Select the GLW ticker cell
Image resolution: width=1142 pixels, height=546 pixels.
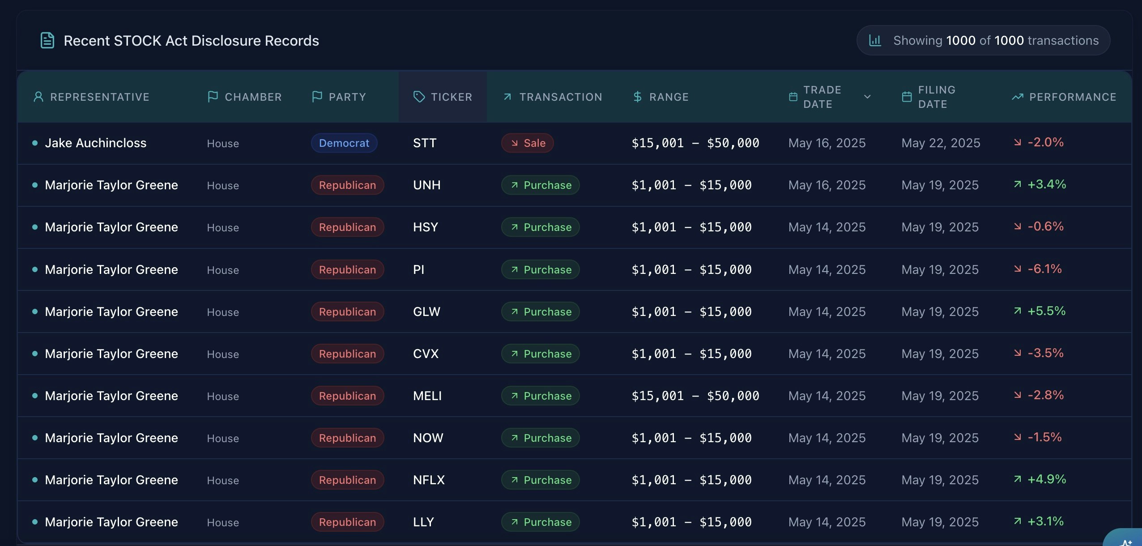[x=426, y=312]
